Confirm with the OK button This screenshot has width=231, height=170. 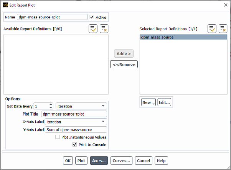(x=68, y=160)
